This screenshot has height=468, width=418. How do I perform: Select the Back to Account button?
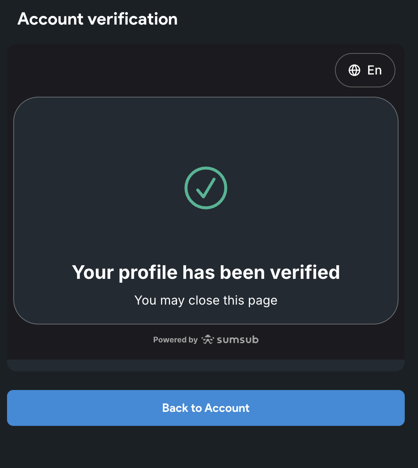tap(206, 408)
